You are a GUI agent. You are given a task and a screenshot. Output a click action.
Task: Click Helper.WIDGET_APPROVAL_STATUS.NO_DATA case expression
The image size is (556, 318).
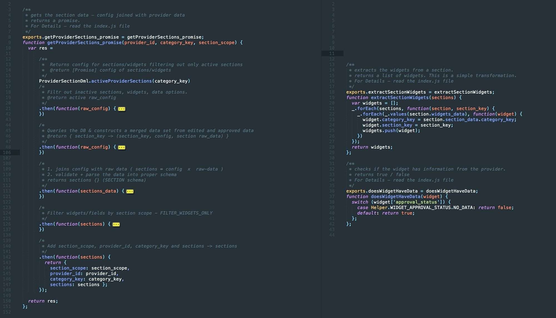pos(423,208)
